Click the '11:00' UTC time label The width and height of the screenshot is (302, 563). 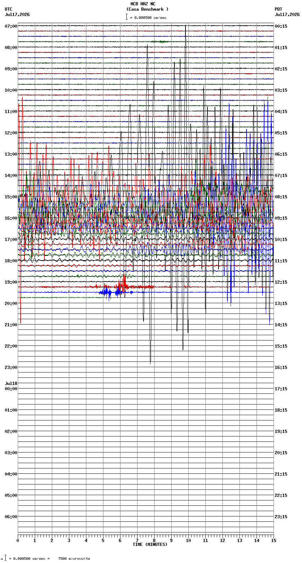click(11, 112)
